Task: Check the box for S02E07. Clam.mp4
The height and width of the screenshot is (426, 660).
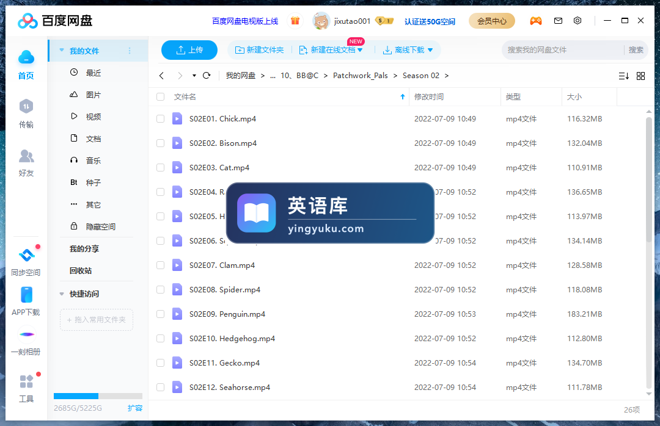Action: [160, 265]
